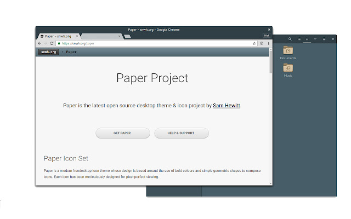The height and width of the screenshot is (219, 351).
Task: Click the snwh.org breadcrumb button
Action: click(x=49, y=52)
